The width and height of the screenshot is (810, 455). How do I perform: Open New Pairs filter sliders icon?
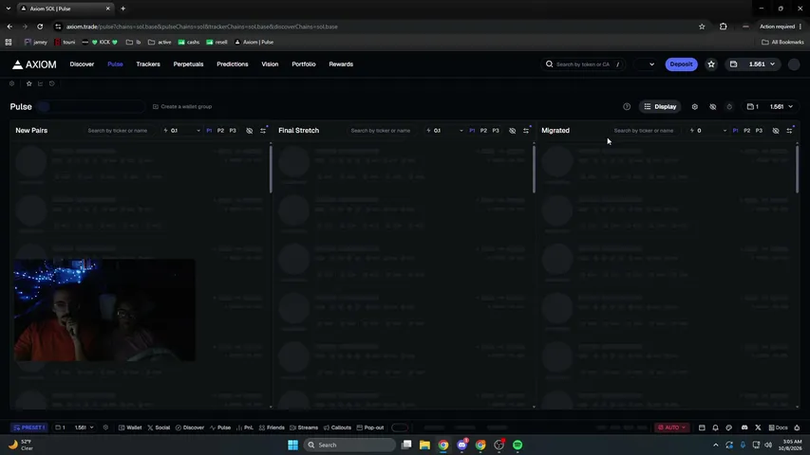point(263,131)
